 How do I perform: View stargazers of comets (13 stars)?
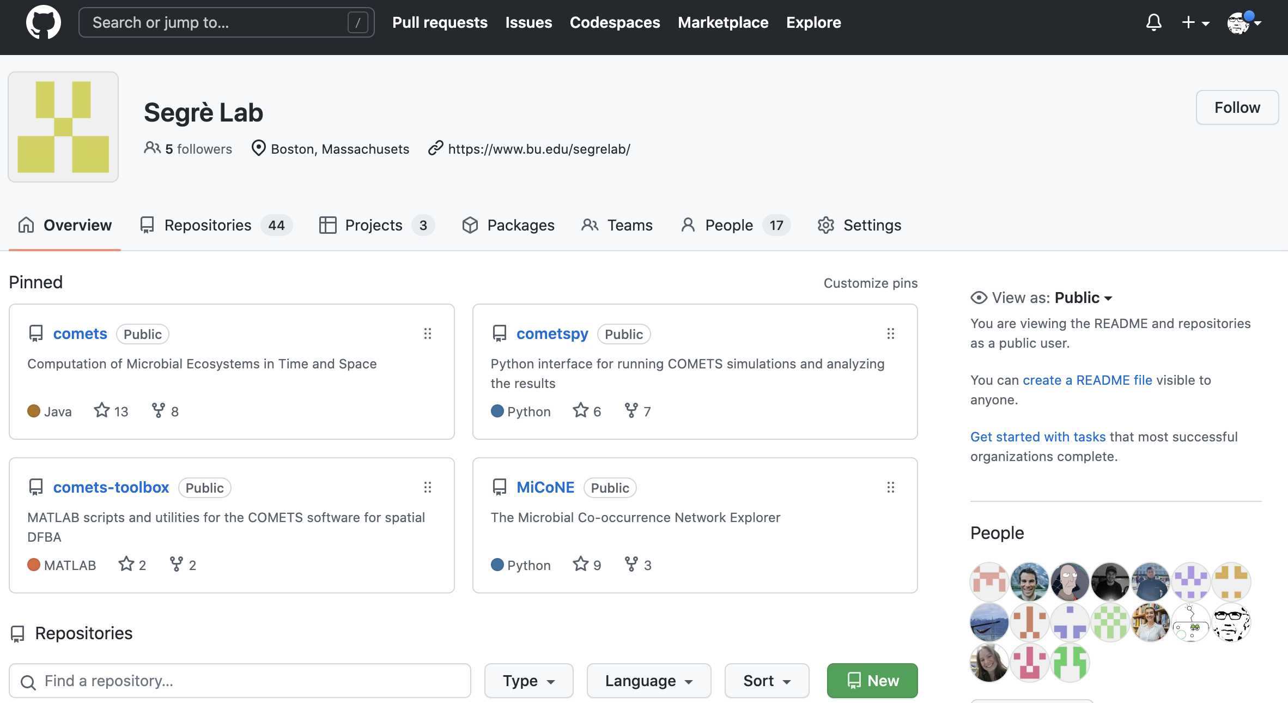111,411
